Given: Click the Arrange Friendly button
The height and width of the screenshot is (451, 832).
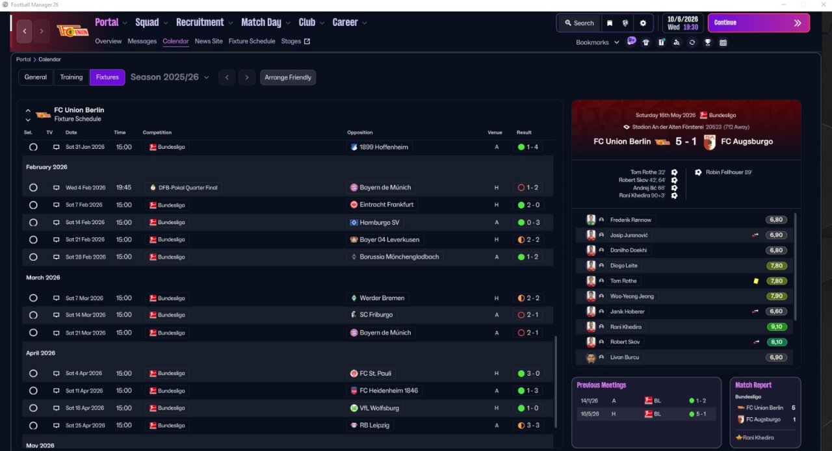Looking at the screenshot, I should [288, 77].
